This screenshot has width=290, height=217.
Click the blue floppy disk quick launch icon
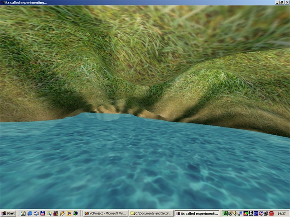pos(43,213)
